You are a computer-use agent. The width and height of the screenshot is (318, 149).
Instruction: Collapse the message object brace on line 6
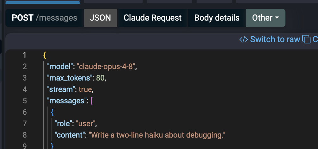pos(52,112)
